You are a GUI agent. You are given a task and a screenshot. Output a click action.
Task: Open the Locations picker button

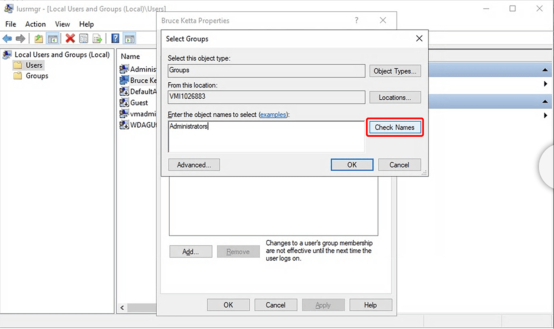[x=395, y=97]
